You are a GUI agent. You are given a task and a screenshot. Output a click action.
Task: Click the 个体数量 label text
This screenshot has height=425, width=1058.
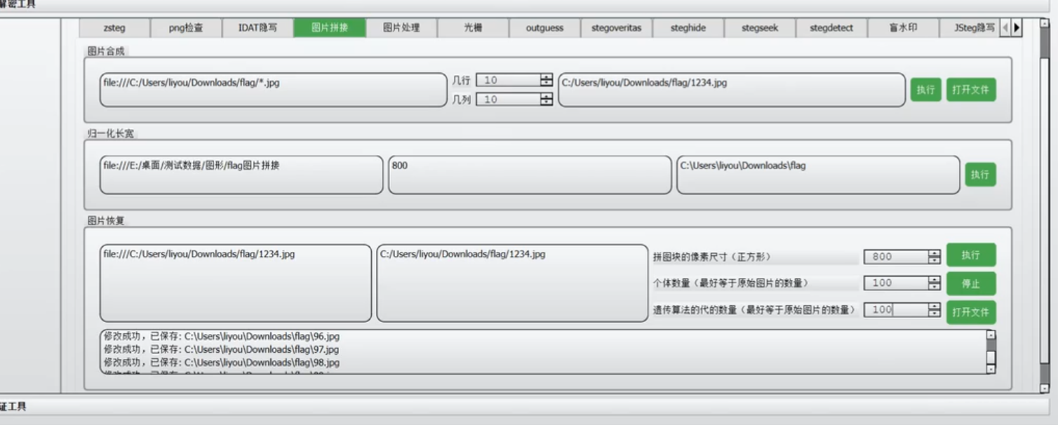(x=730, y=283)
